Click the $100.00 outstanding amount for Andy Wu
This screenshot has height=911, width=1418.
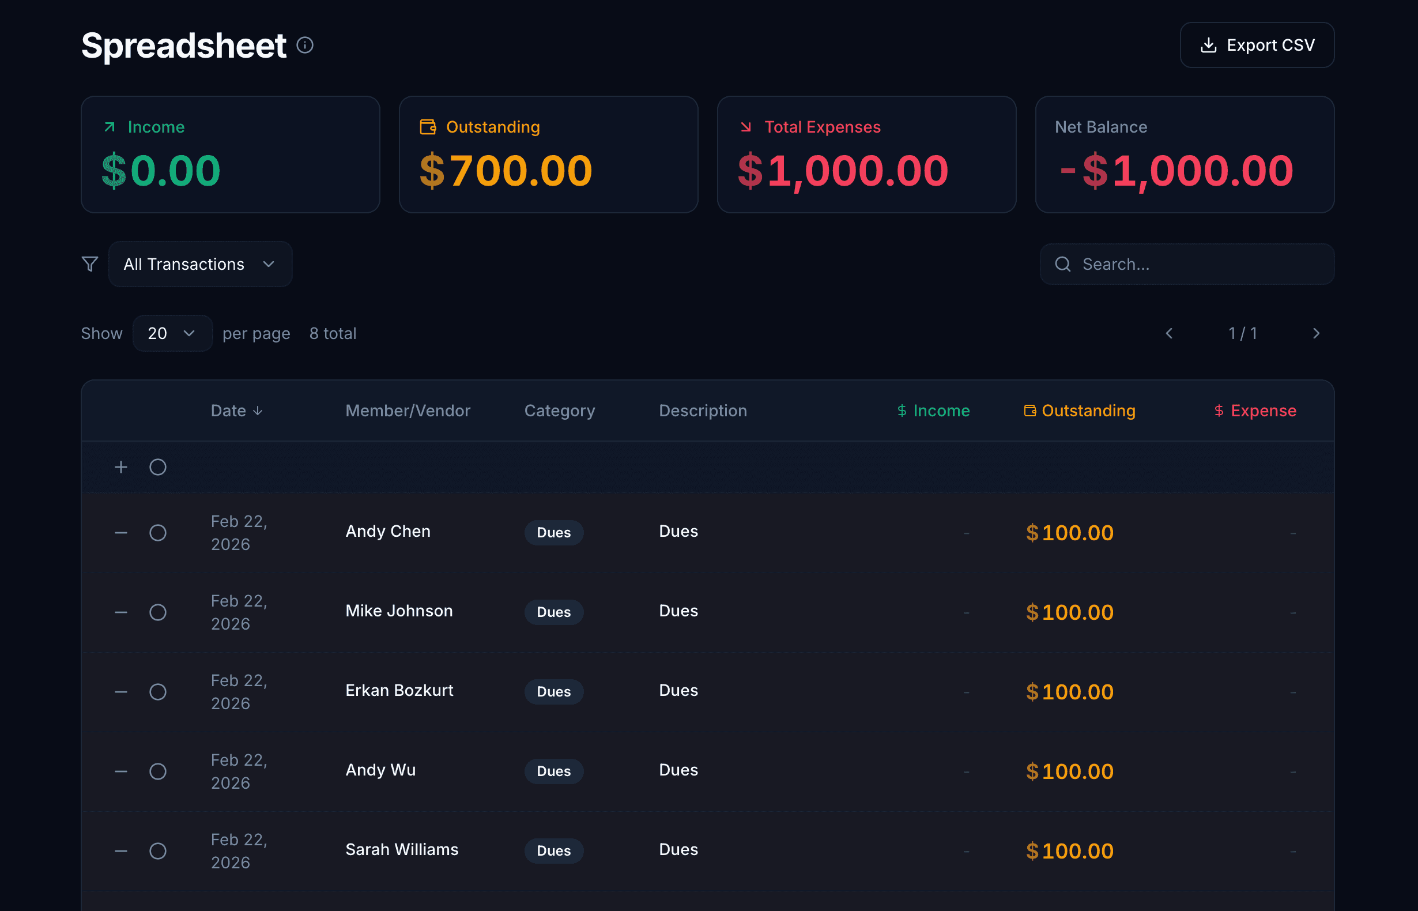coord(1069,771)
